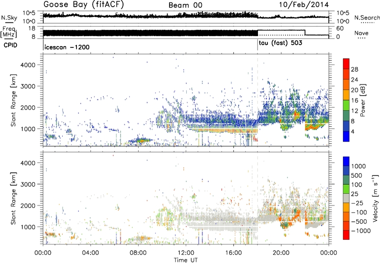The image size is (380, 263).
Task: Click the 24 tick on Power colorbar
Action: tap(354, 80)
